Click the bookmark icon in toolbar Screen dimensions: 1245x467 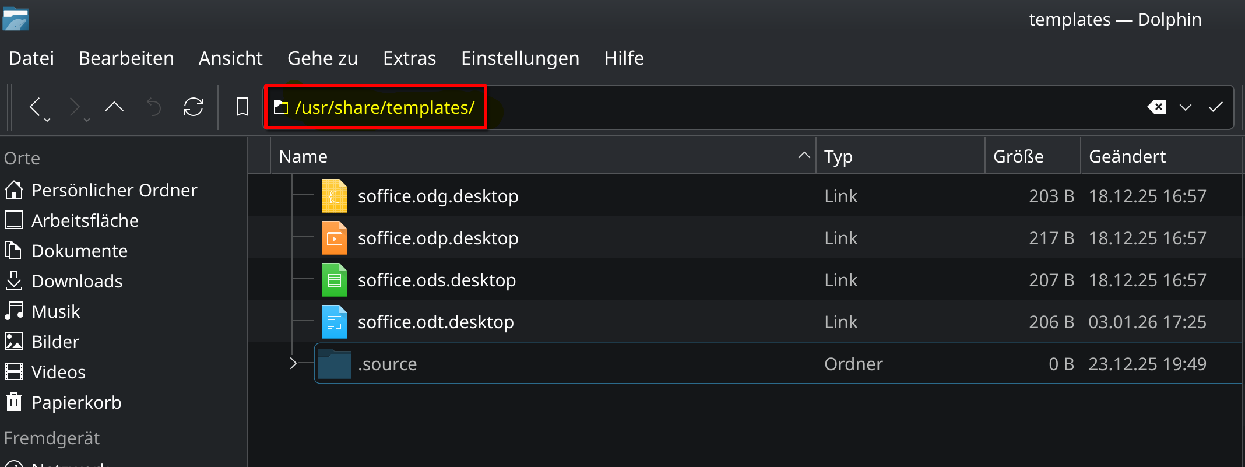[x=242, y=107]
